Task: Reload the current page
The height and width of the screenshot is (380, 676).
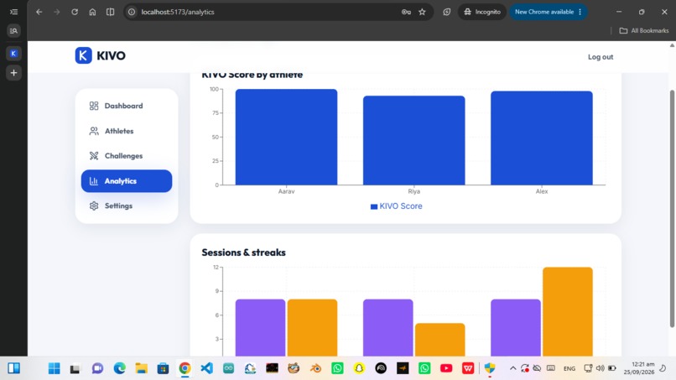Action: point(75,12)
